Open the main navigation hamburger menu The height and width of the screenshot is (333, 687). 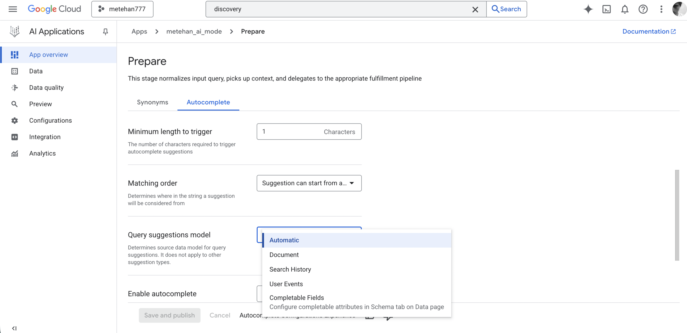13,9
